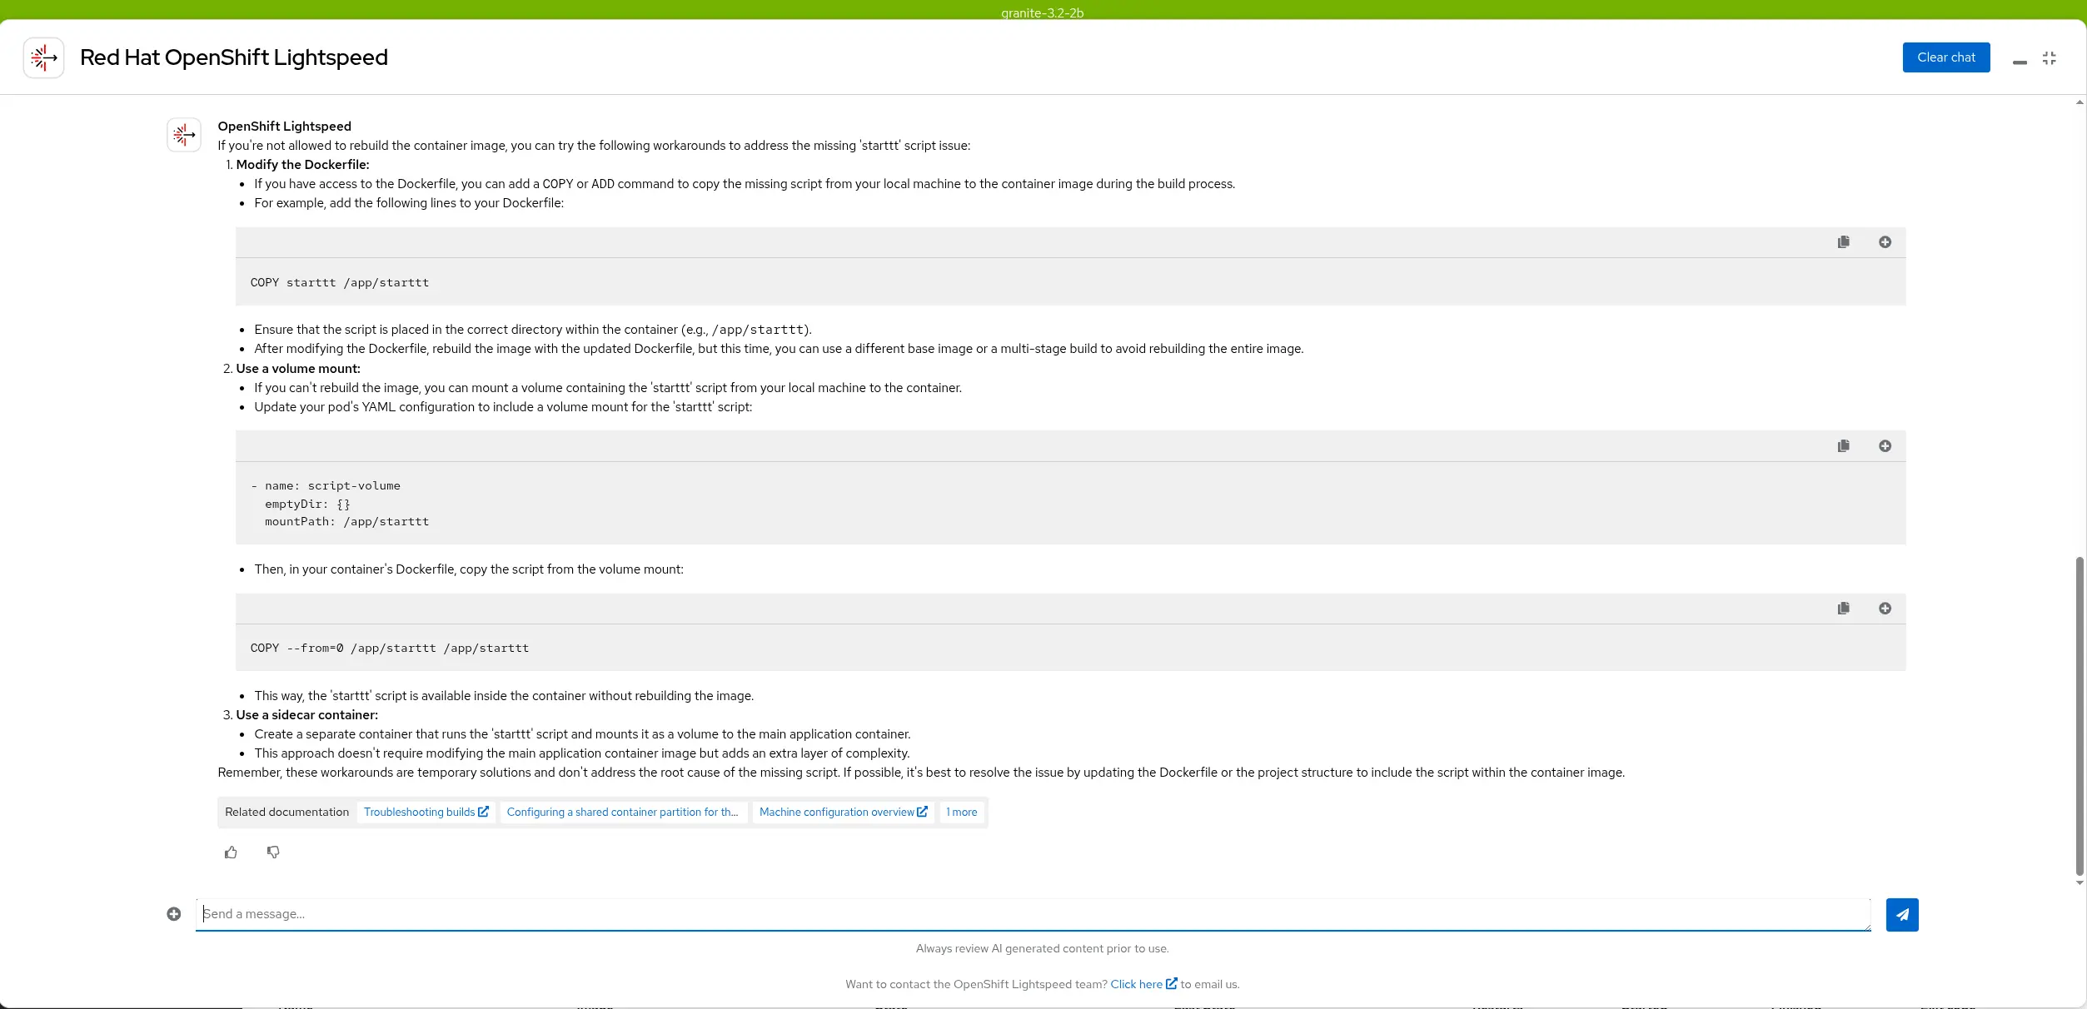This screenshot has width=2087, height=1009.
Task: Copy the 'COPY starttt /app/starttt' code block
Action: [x=1843, y=242]
